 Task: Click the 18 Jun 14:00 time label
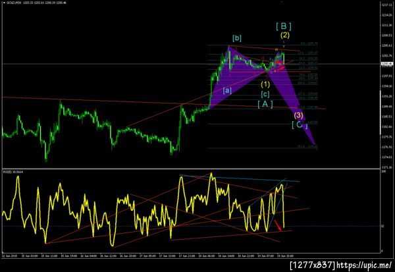coord(226,256)
